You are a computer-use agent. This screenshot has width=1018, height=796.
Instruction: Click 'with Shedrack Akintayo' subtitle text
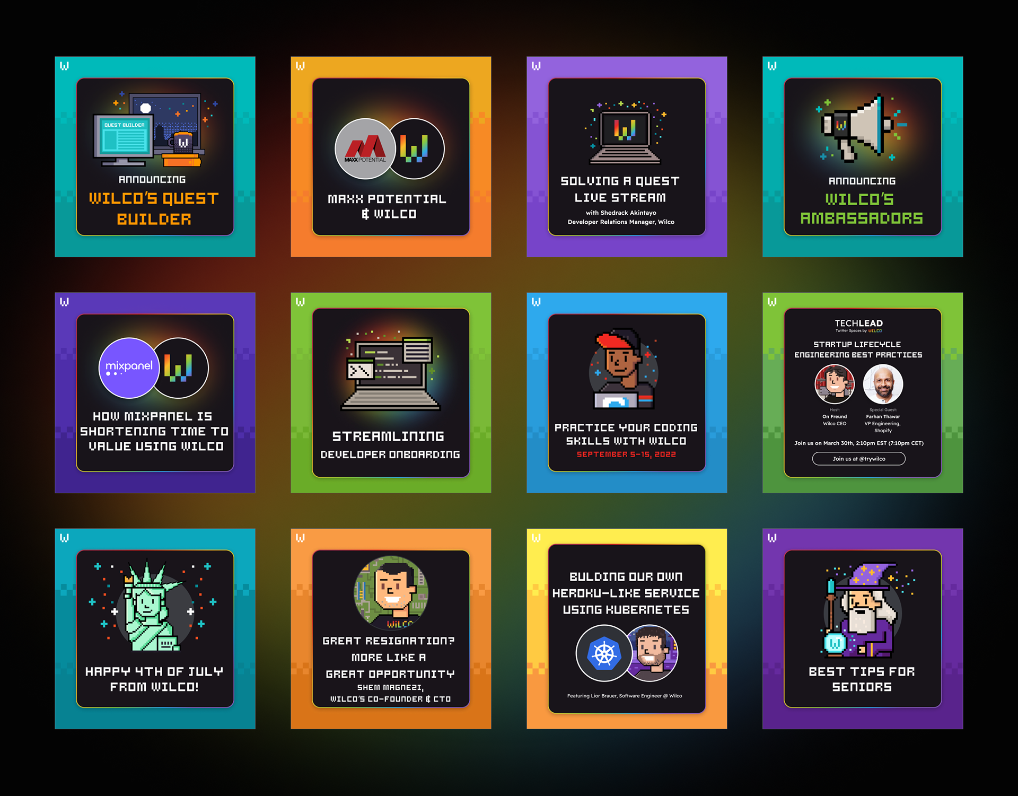coord(621,213)
